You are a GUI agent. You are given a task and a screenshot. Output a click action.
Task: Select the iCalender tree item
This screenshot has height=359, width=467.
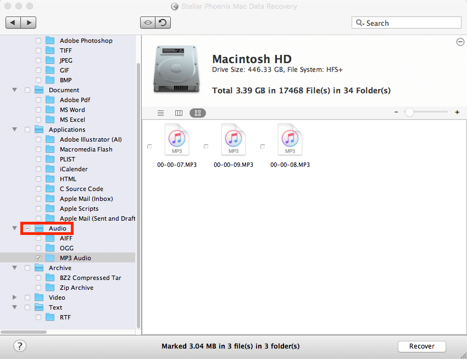pyautogui.click(x=74, y=169)
